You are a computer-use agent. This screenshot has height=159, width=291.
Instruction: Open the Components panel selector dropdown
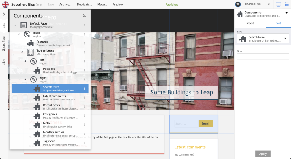(x=286, y=13)
